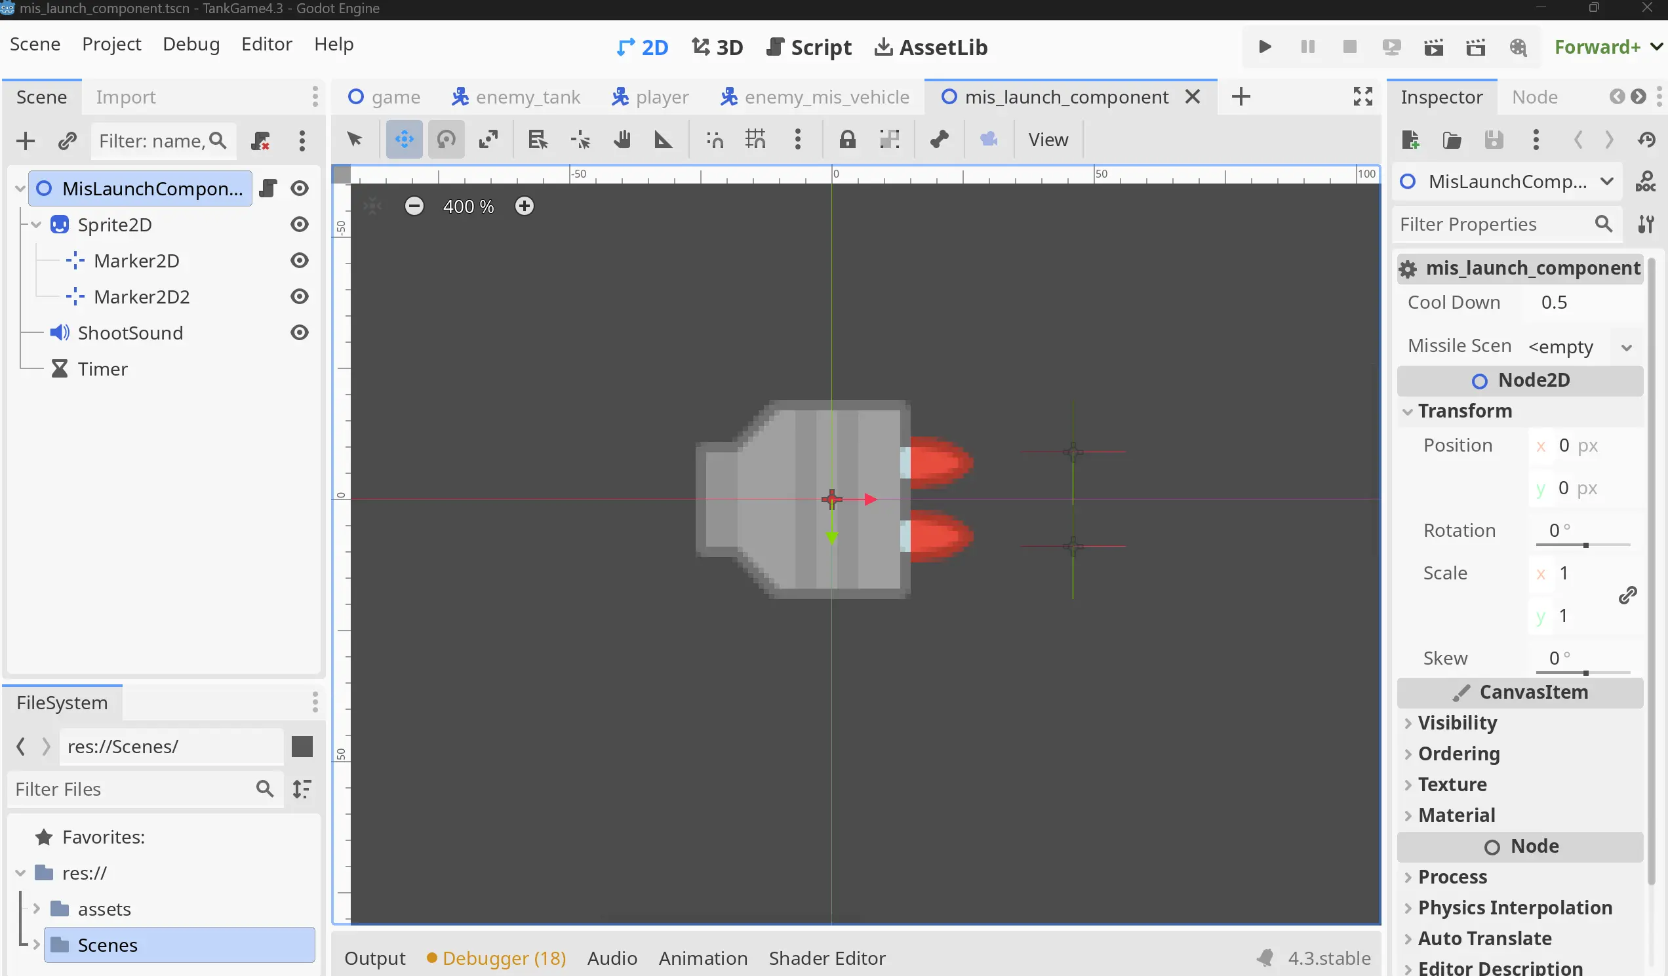Open script attached to MisLaunchComponent

(268, 189)
